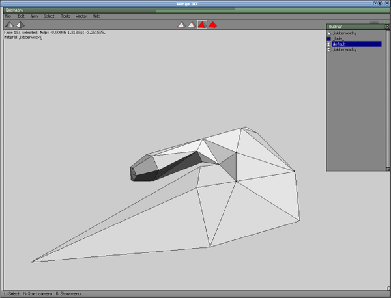This screenshot has width=391, height=298.
Task: Select the jabberwocky material entry in Outliner
Action: coord(344,49)
